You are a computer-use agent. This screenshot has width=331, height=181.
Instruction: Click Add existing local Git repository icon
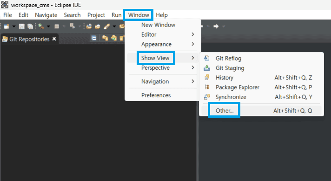105,38
